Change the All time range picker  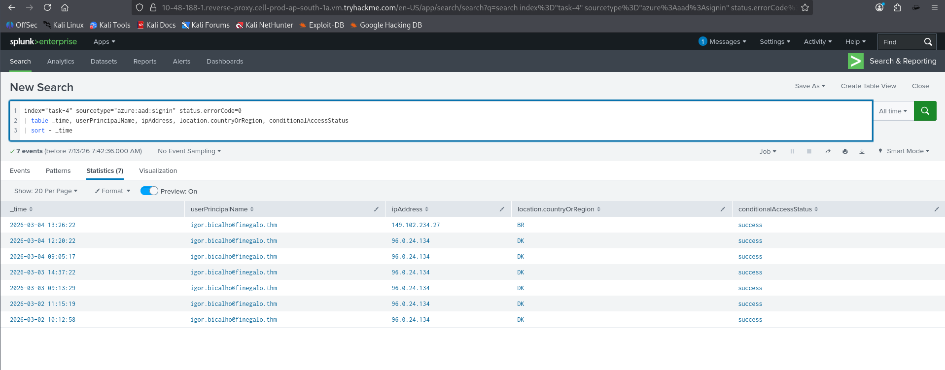click(893, 111)
